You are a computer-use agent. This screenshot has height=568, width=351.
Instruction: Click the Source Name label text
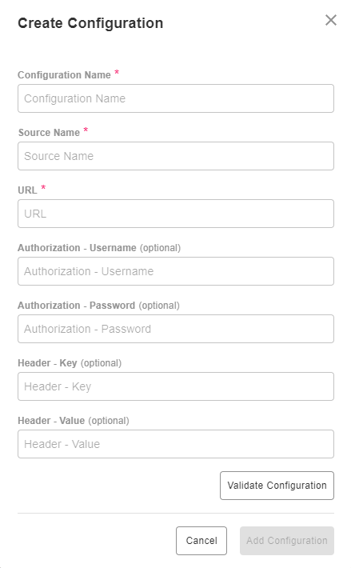click(49, 133)
